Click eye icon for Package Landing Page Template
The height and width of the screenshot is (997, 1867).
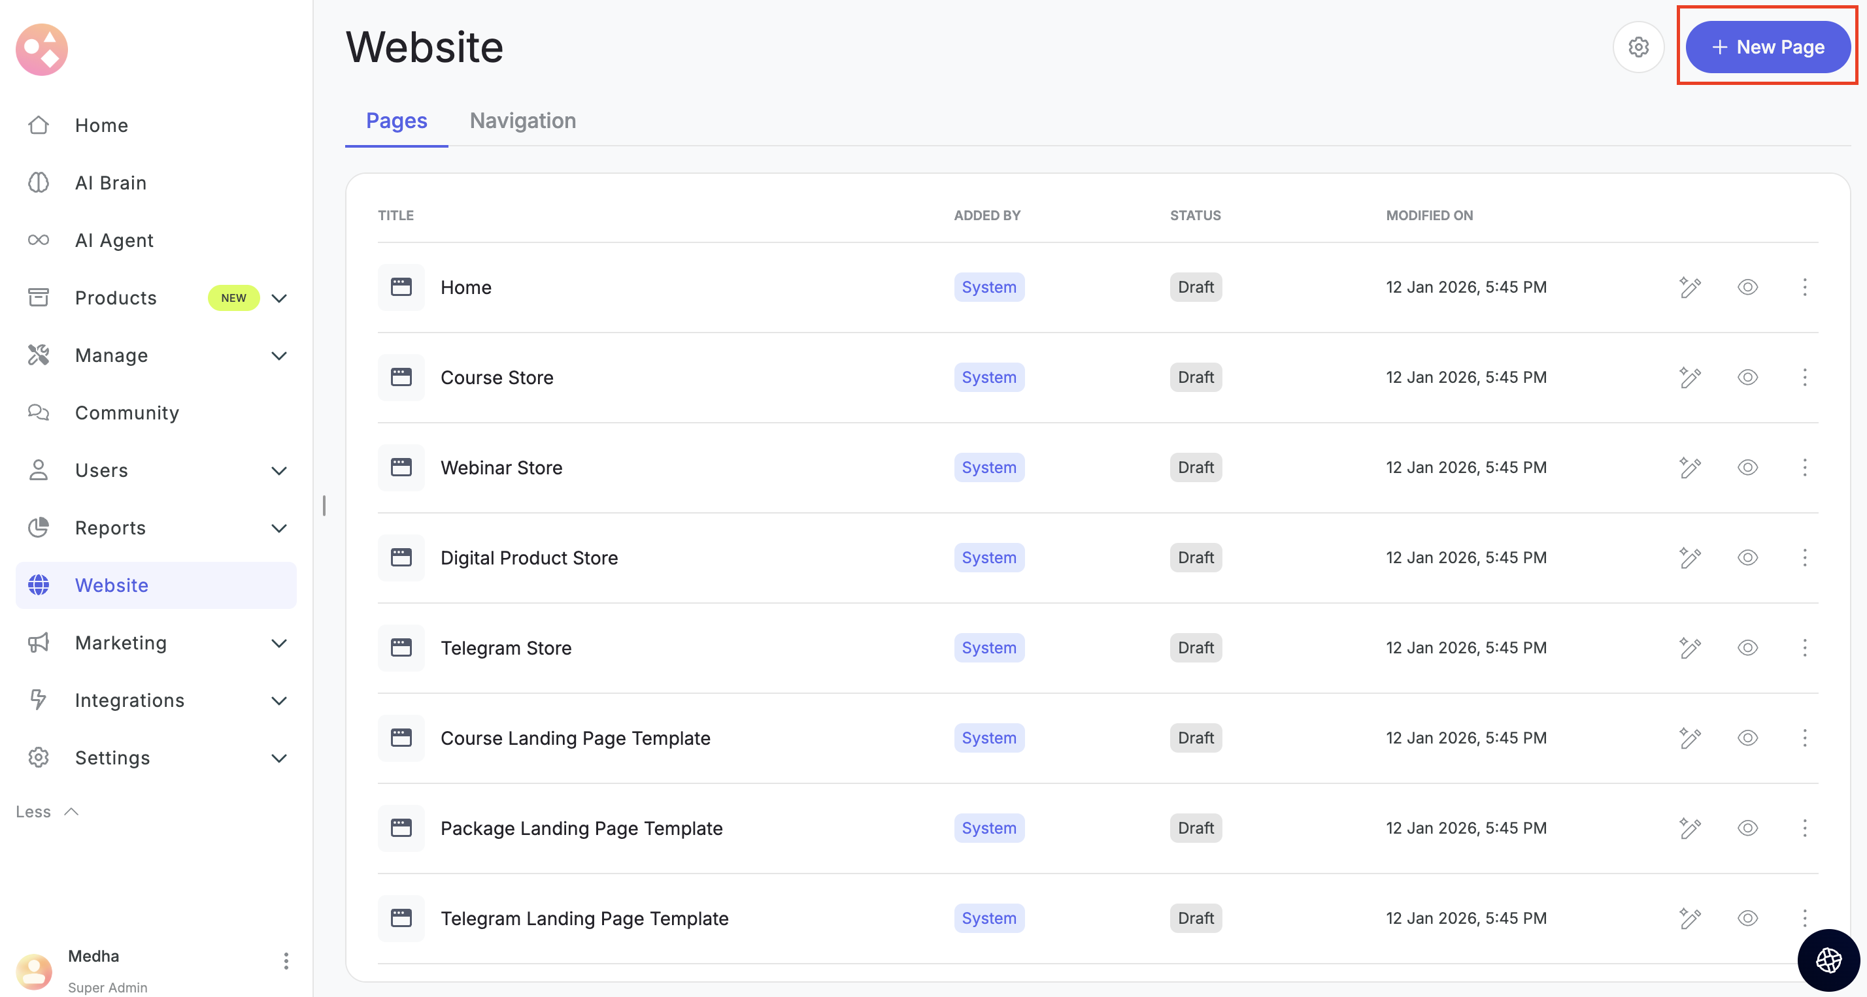pos(1747,828)
